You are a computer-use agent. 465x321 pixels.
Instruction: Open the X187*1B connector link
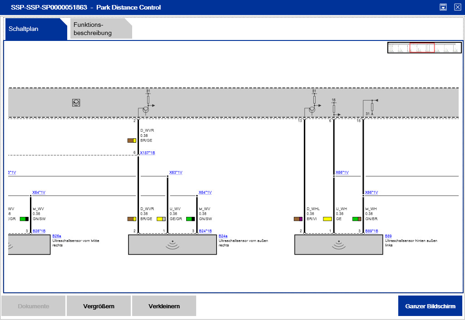click(148, 153)
